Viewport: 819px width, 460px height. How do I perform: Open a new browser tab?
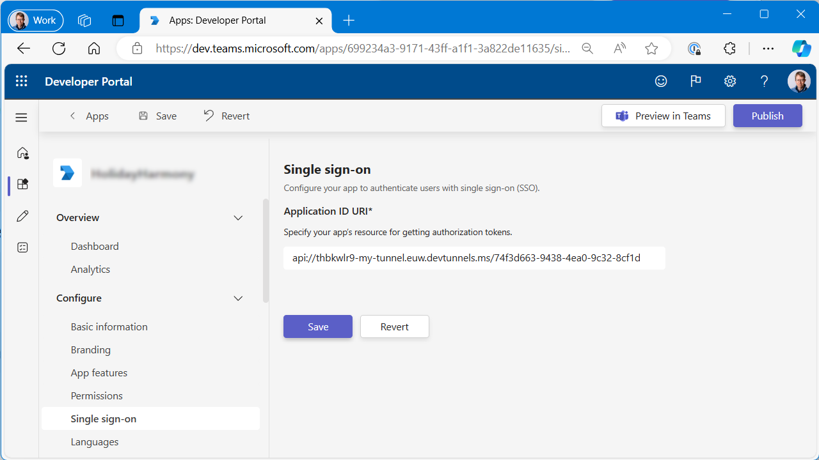point(349,20)
